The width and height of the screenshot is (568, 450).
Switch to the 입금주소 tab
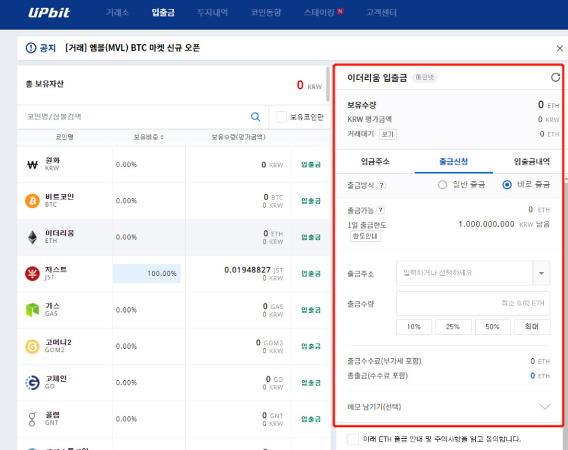[x=375, y=160]
